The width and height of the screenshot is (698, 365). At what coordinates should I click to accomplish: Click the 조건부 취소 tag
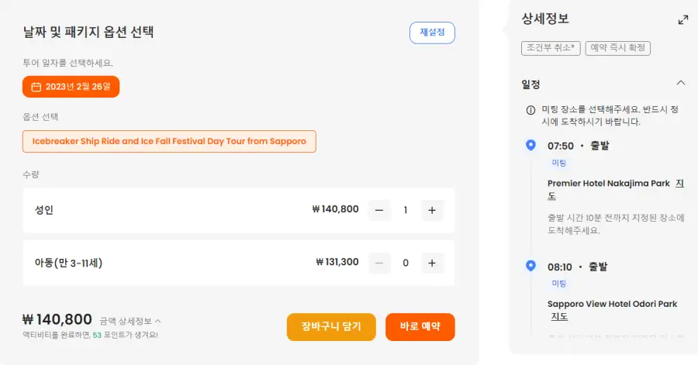551,48
